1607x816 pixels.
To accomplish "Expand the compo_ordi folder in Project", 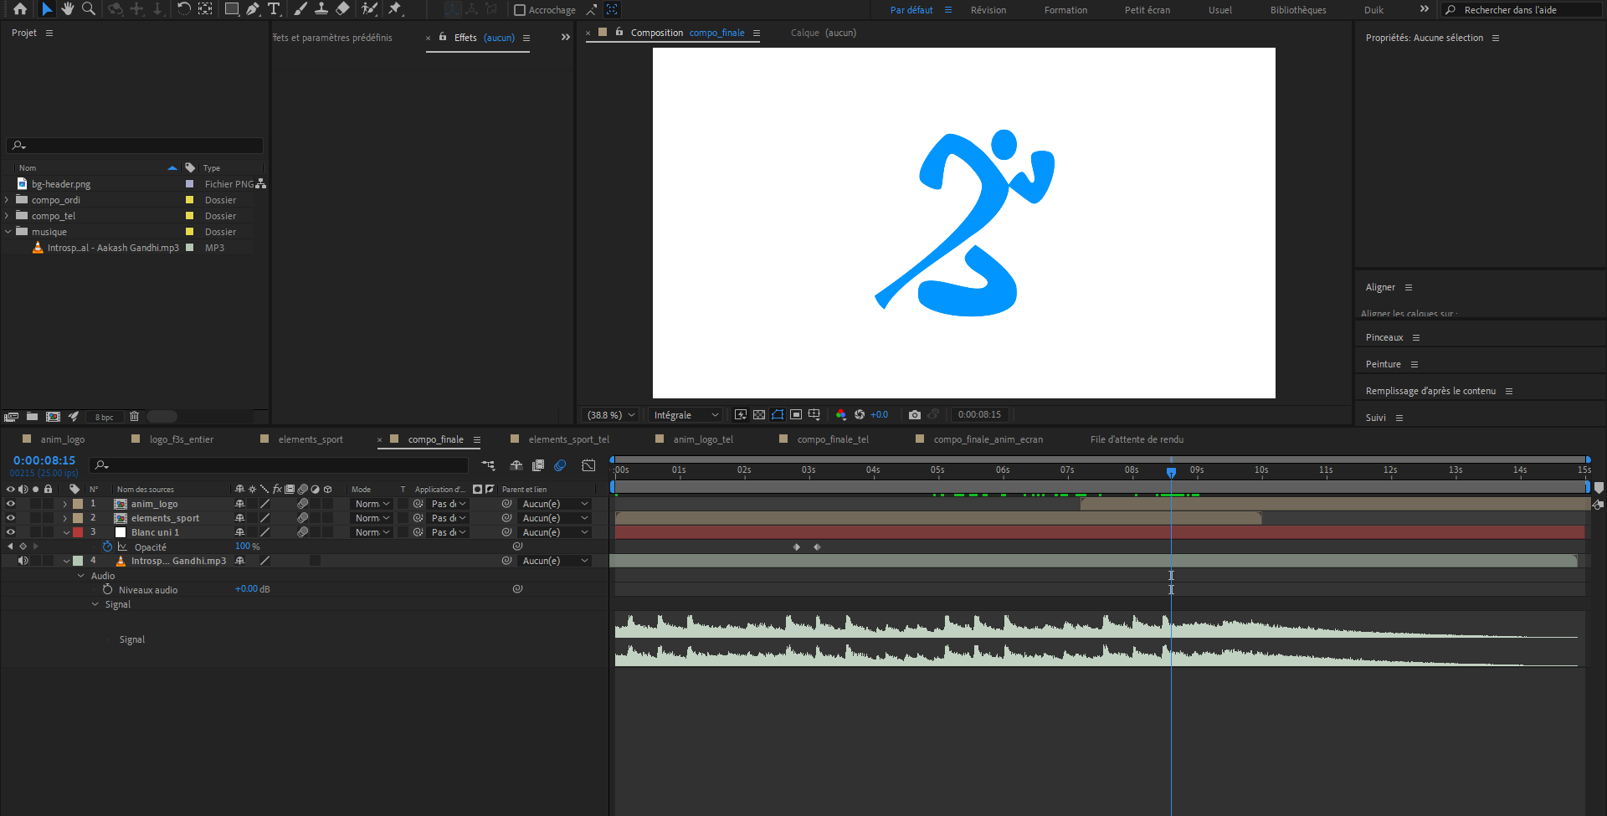I will 7,200.
